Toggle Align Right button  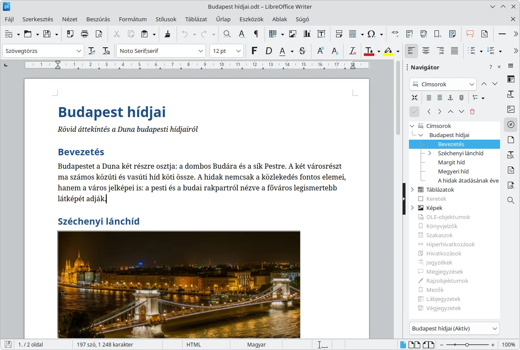pyautogui.click(x=440, y=51)
